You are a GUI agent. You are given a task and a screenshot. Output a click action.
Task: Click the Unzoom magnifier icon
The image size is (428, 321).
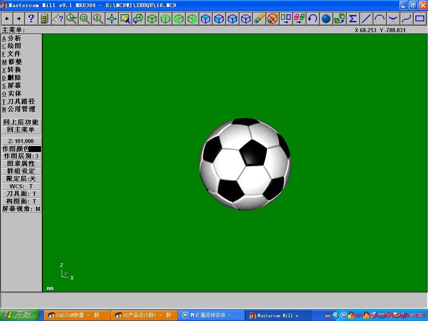pos(85,18)
